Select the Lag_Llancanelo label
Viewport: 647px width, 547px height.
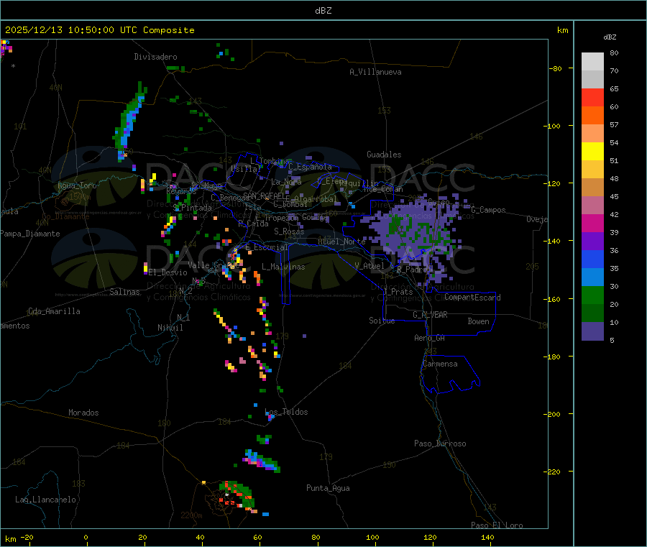[45, 500]
